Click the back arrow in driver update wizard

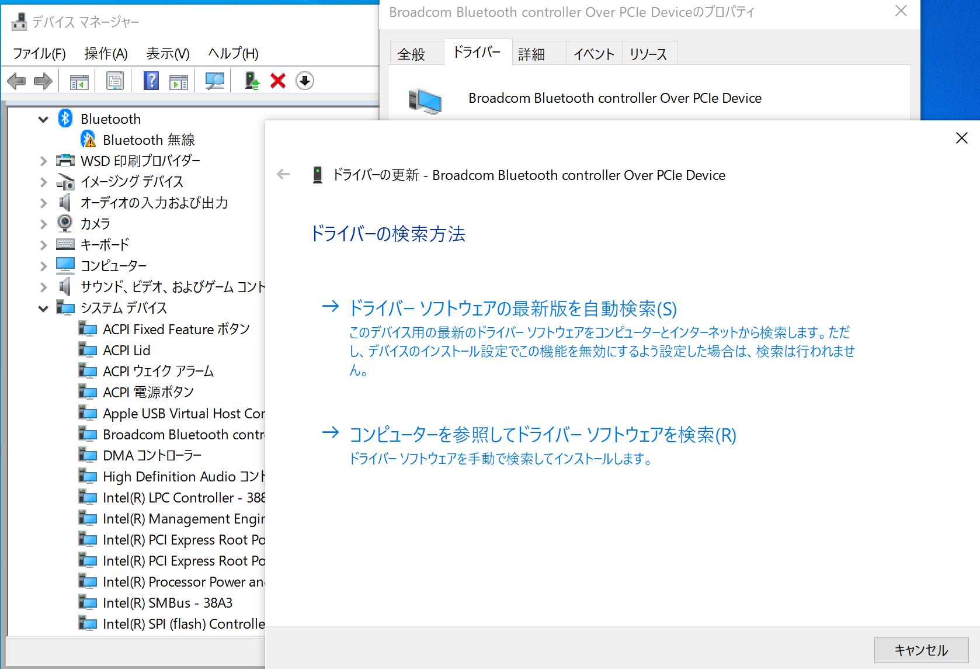tap(283, 175)
